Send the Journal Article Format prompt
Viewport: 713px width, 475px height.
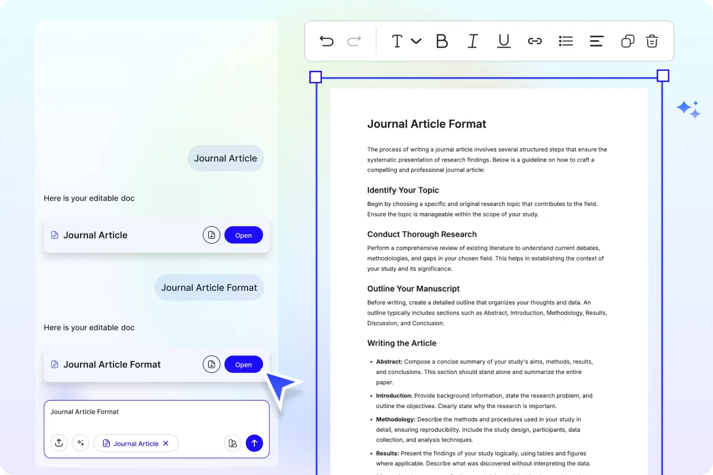click(254, 443)
